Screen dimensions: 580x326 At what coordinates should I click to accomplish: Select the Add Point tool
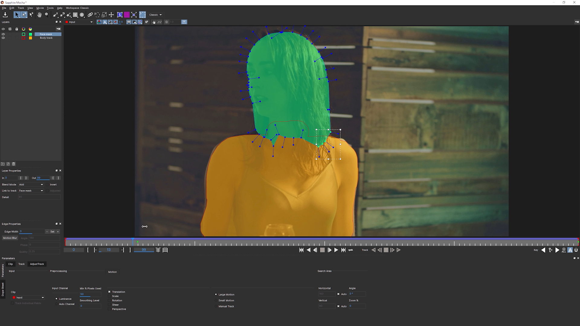pyautogui.click(x=31, y=14)
